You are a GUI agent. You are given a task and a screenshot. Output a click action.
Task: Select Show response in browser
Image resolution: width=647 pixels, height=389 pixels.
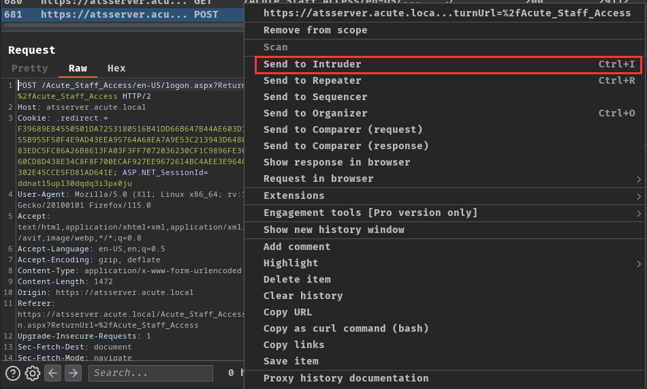pyautogui.click(x=445, y=162)
